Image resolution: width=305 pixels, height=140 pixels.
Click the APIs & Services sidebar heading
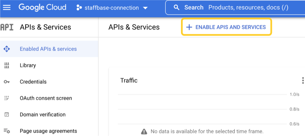[45, 27]
